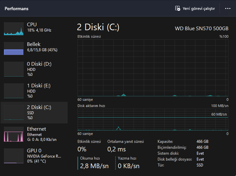Click the Okuma hızı 2,8 MB/sn value
Viewport: 236px width, 176px height.
94,166
